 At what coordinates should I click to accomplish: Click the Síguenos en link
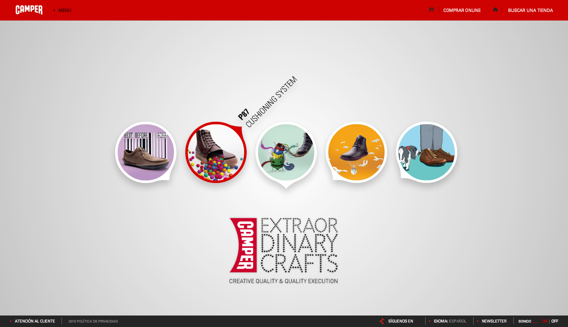pos(401,321)
